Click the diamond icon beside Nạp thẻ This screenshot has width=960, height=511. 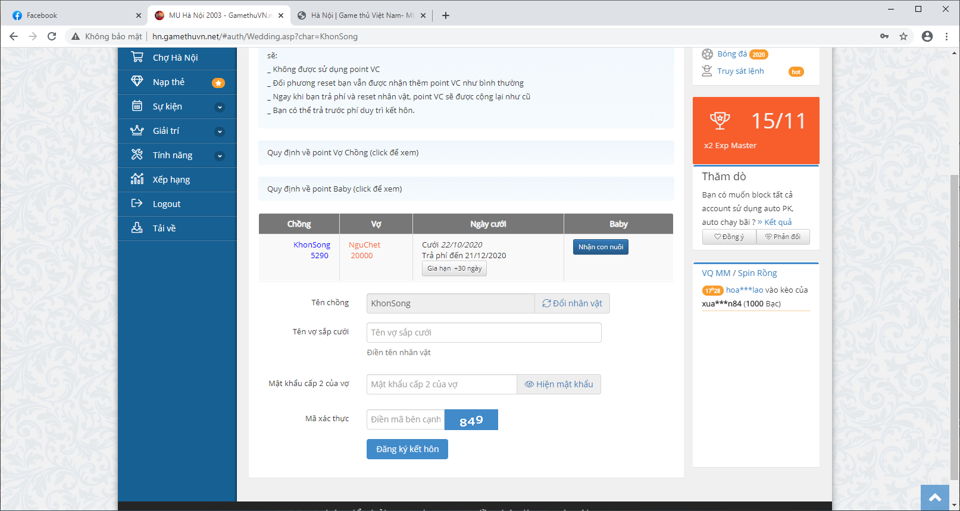pyautogui.click(x=137, y=81)
